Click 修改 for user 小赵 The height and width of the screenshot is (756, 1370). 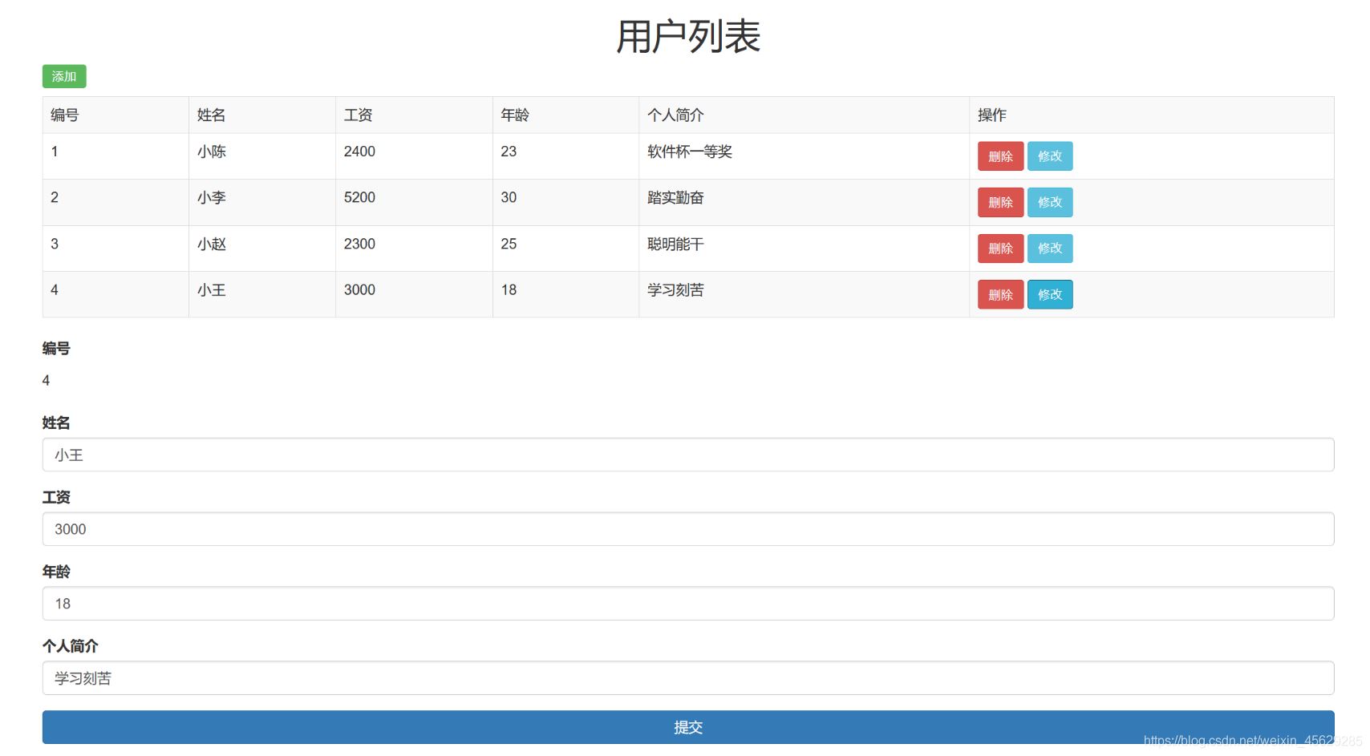click(x=1049, y=249)
